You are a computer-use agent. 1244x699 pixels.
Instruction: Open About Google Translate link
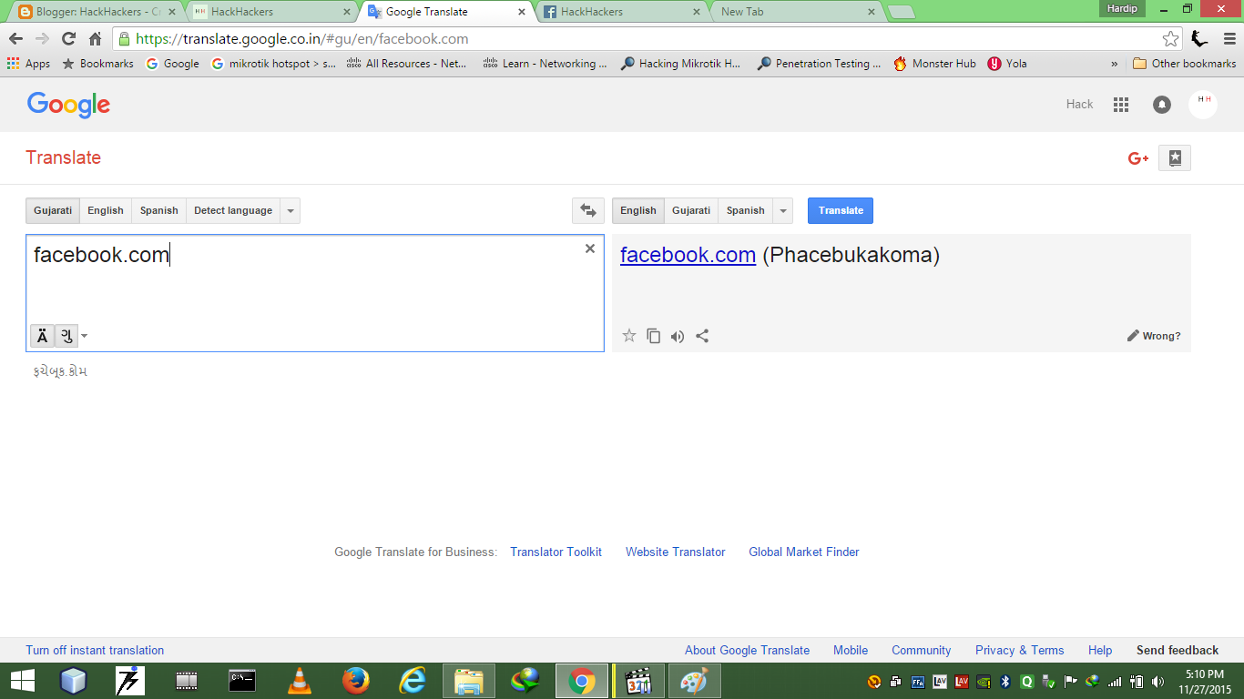748,650
